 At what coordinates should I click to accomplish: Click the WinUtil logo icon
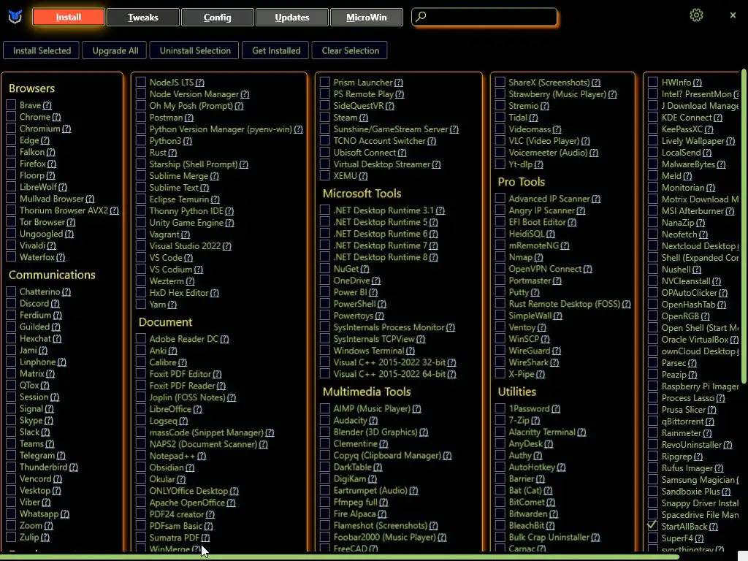(x=15, y=18)
